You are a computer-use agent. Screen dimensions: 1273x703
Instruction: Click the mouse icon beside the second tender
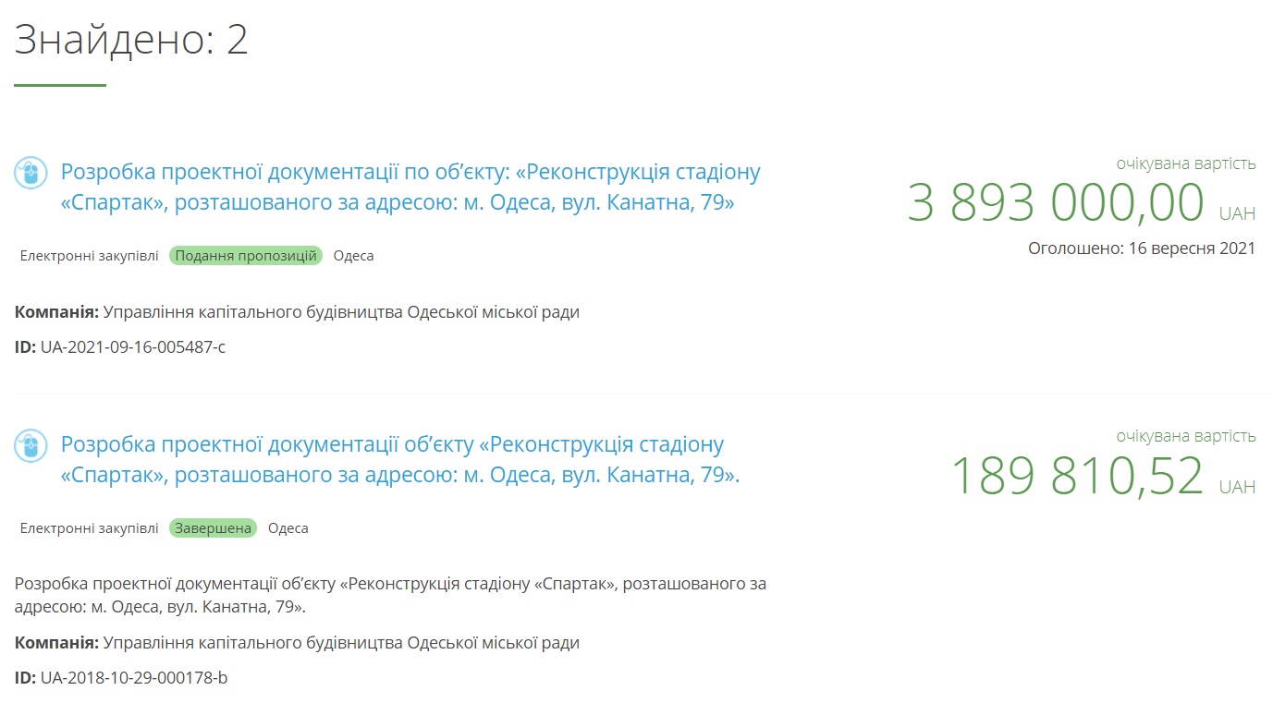(31, 445)
